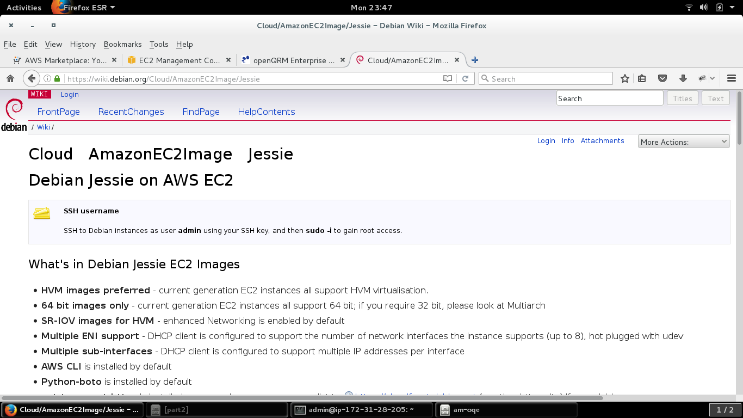Open the Help menu

[184, 44]
